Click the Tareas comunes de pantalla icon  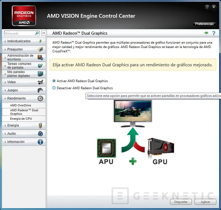point(40,66)
